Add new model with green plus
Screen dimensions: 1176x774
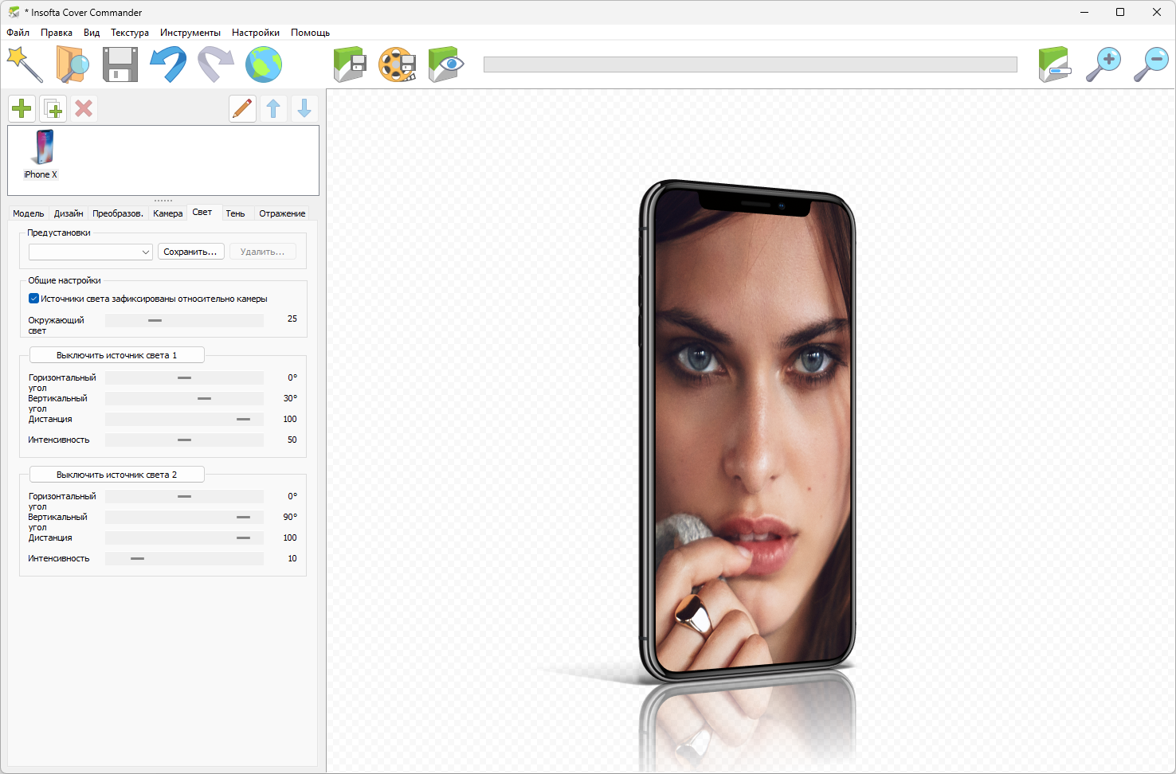coord(22,108)
